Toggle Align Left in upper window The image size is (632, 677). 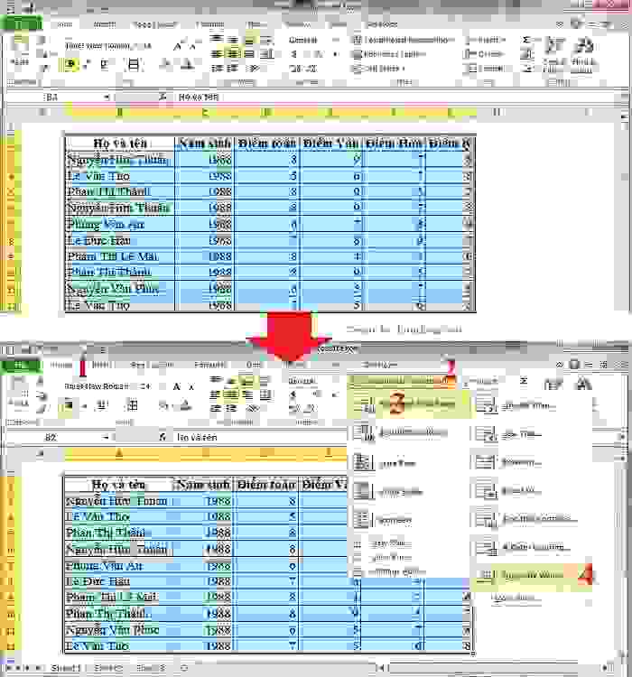tap(217, 54)
